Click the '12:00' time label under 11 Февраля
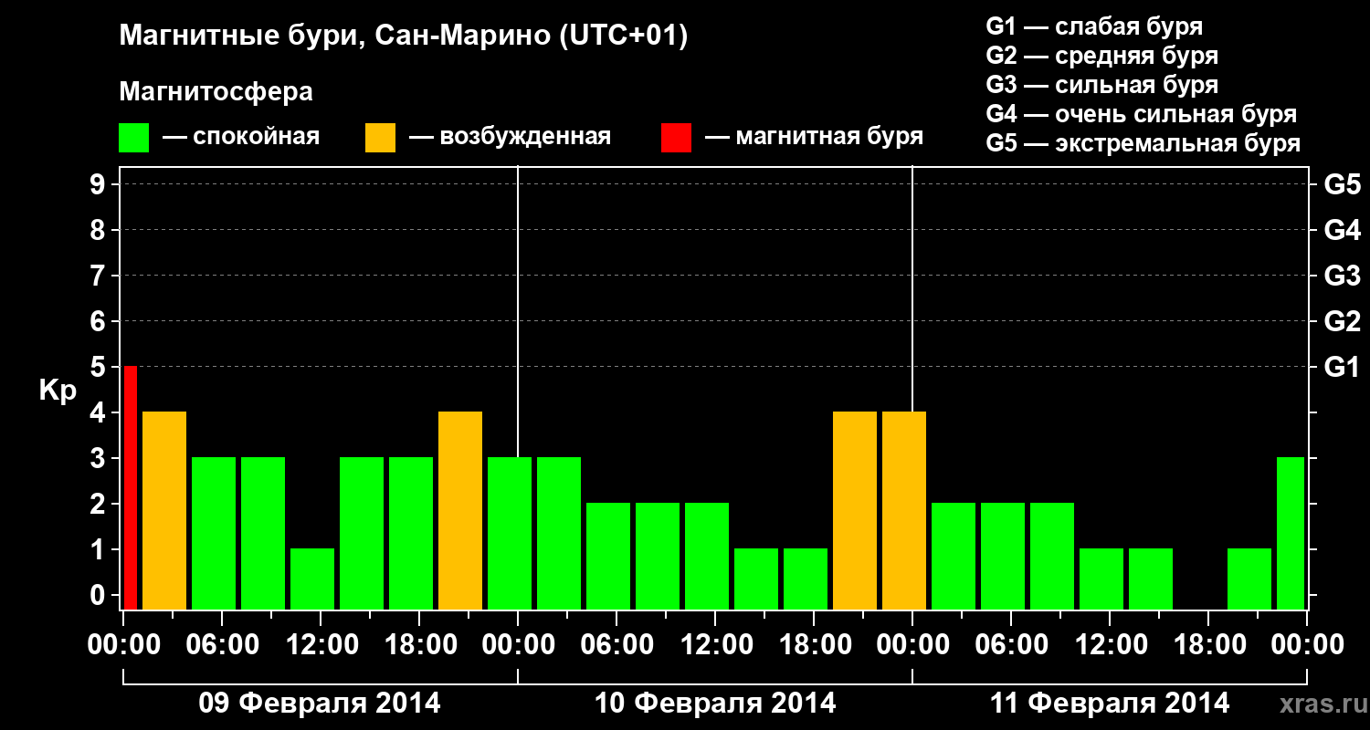This screenshot has height=730, width=1370. 1110,644
